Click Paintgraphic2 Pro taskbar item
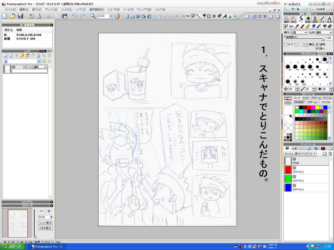This screenshot has width=334, height=250. pyautogui.click(x=48, y=247)
